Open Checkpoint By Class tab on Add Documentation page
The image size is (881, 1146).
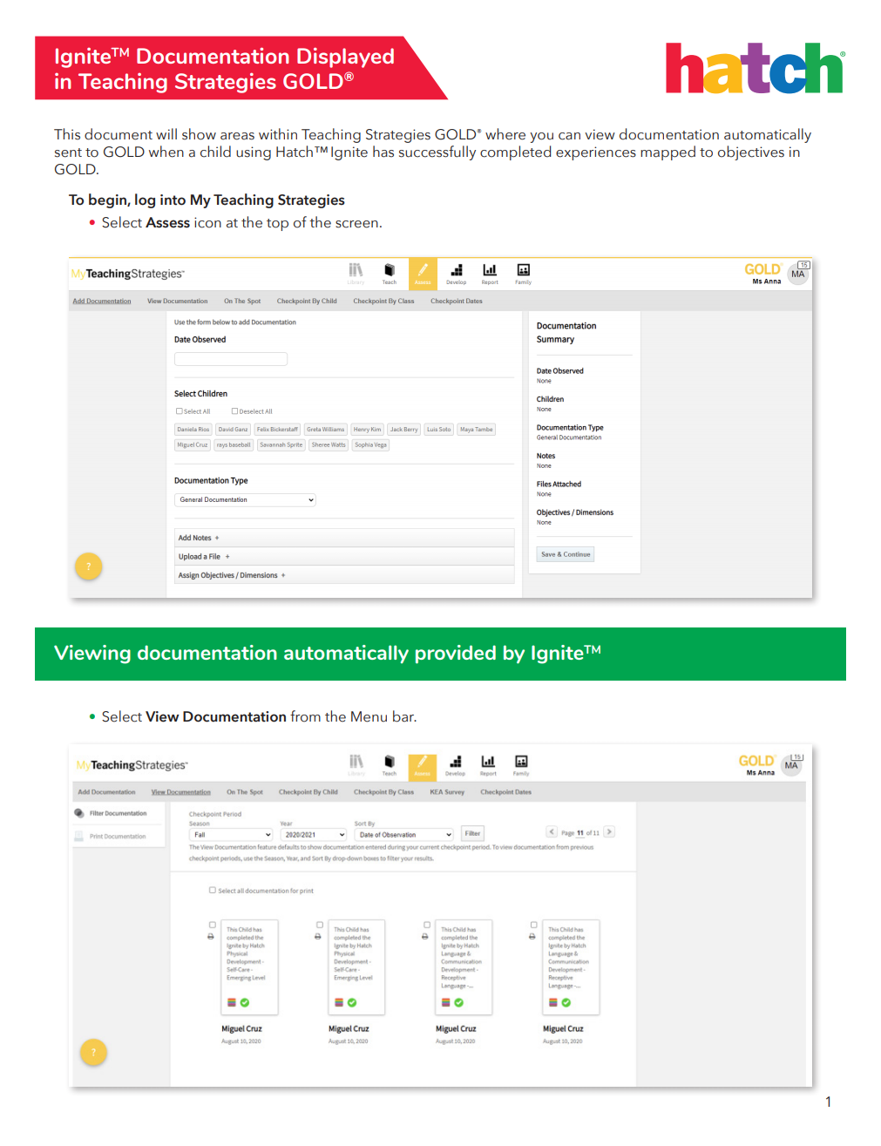point(383,302)
